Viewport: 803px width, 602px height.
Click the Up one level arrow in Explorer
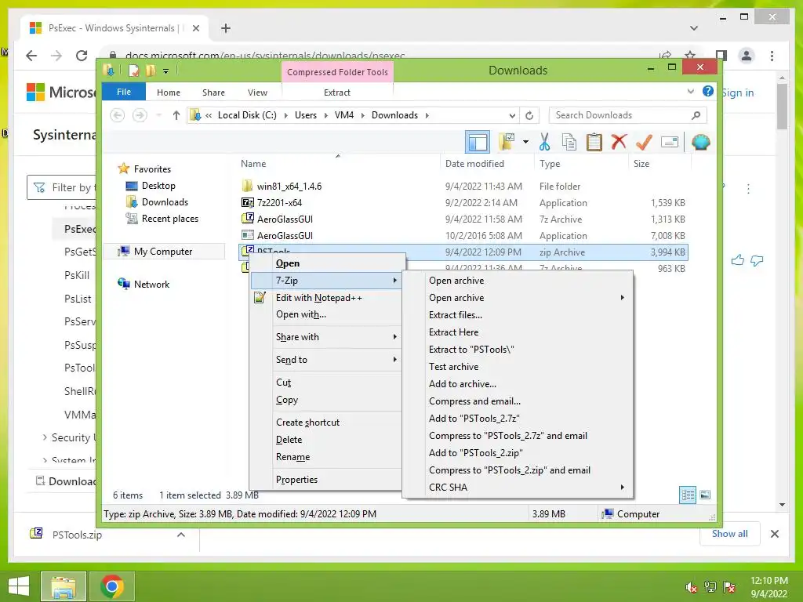tap(176, 115)
